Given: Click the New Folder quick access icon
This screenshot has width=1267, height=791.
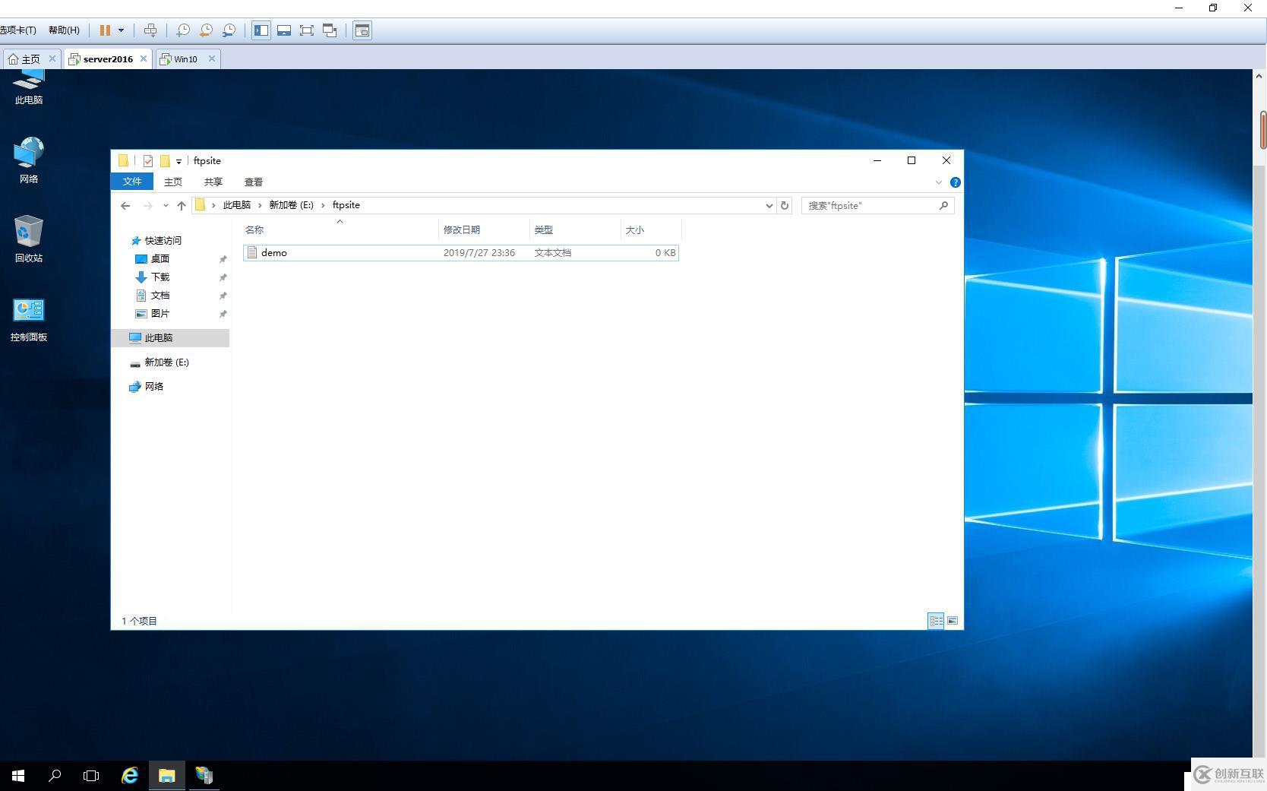Looking at the screenshot, I should click(165, 161).
